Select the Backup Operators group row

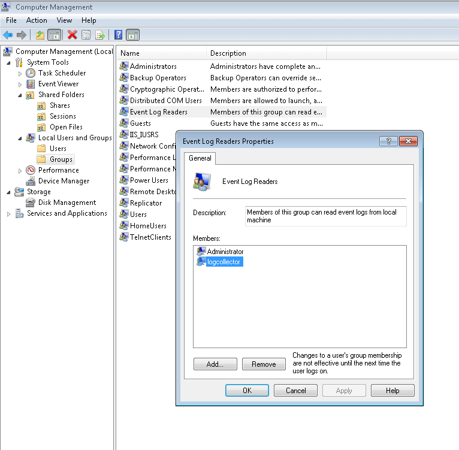(x=222, y=77)
